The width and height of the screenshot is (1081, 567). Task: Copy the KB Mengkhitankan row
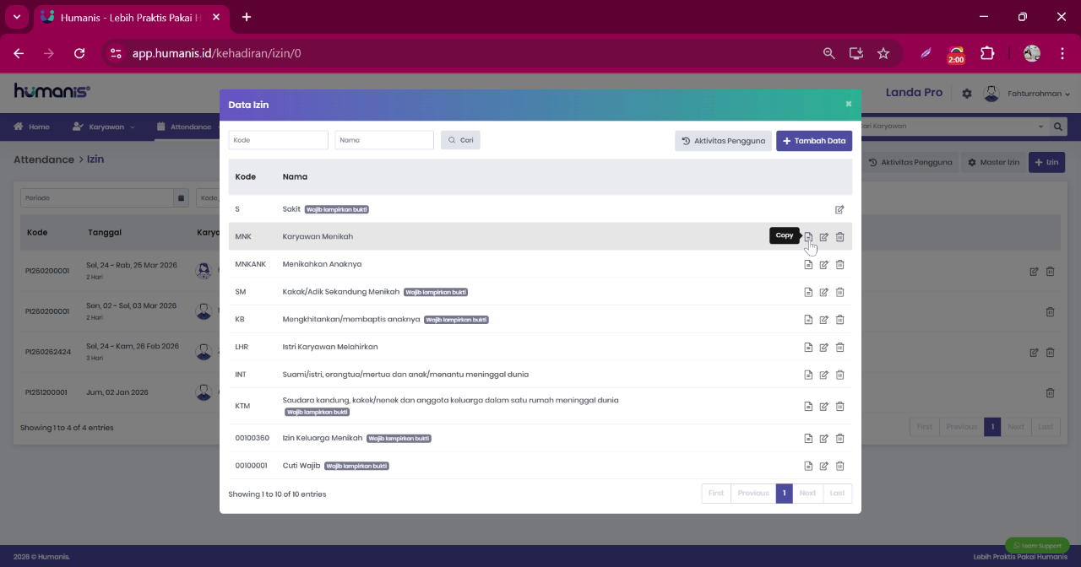click(808, 320)
